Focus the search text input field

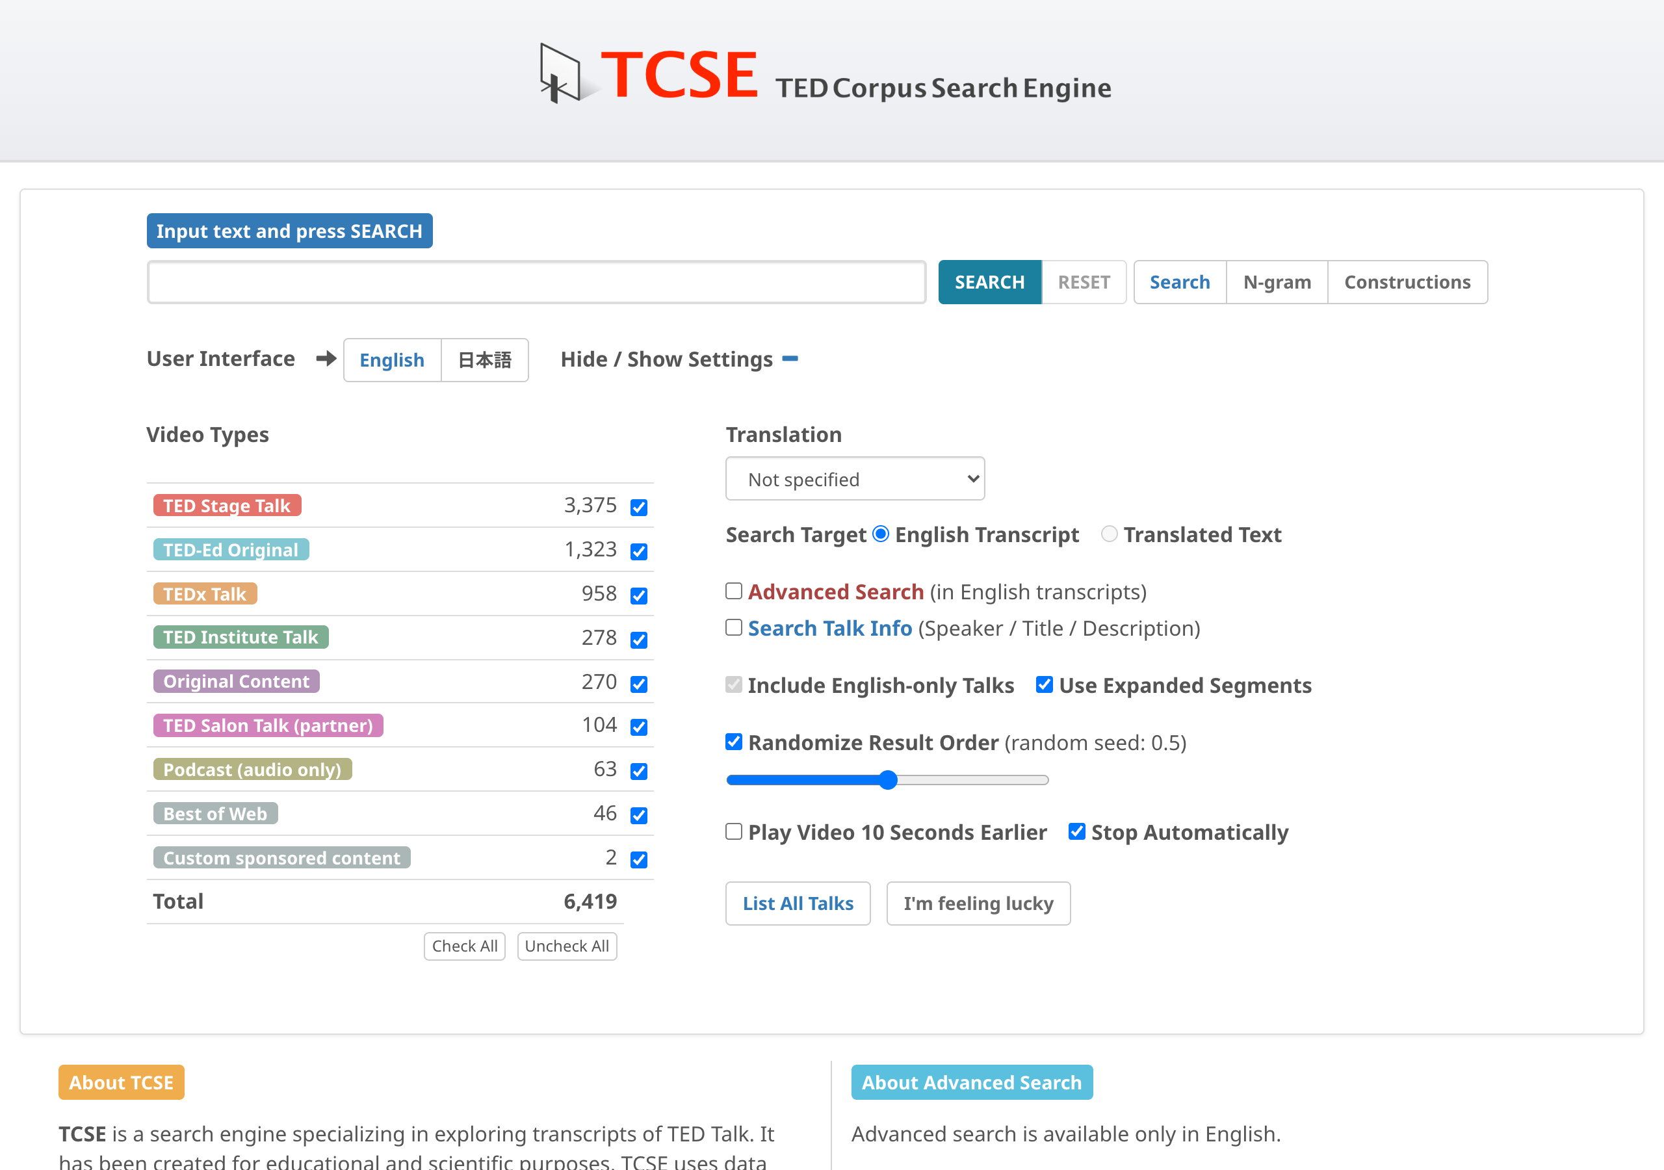[x=536, y=282]
